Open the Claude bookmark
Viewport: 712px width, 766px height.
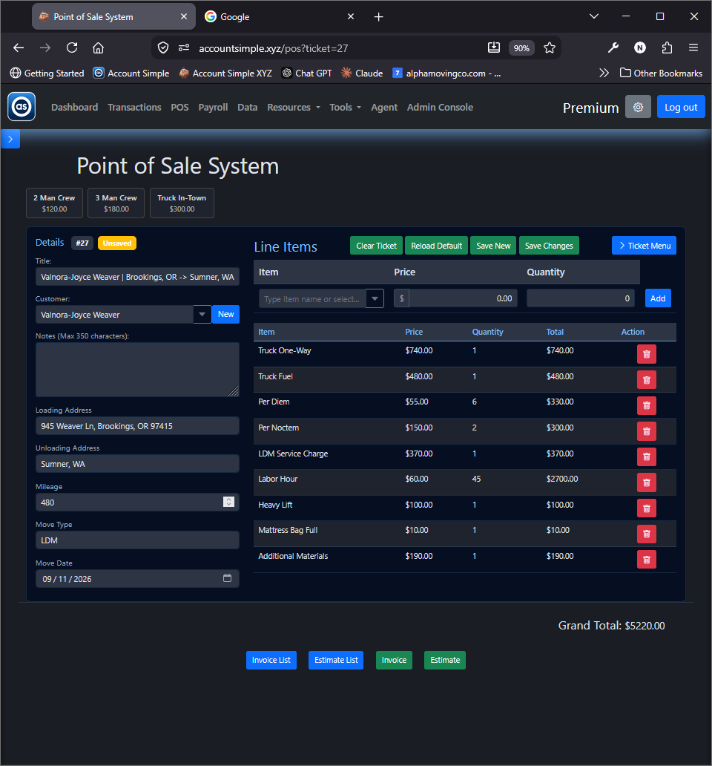(362, 73)
